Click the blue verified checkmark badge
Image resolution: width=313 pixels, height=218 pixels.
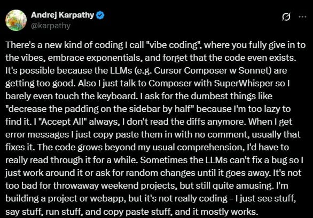click(x=100, y=15)
